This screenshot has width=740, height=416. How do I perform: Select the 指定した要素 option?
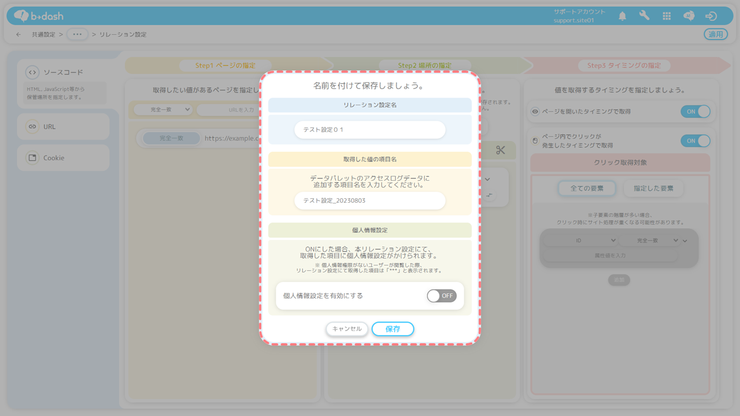(x=653, y=188)
